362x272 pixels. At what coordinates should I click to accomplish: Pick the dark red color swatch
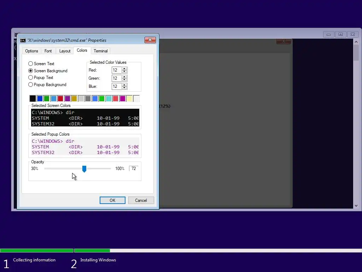pyautogui.click(x=60, y=98)
